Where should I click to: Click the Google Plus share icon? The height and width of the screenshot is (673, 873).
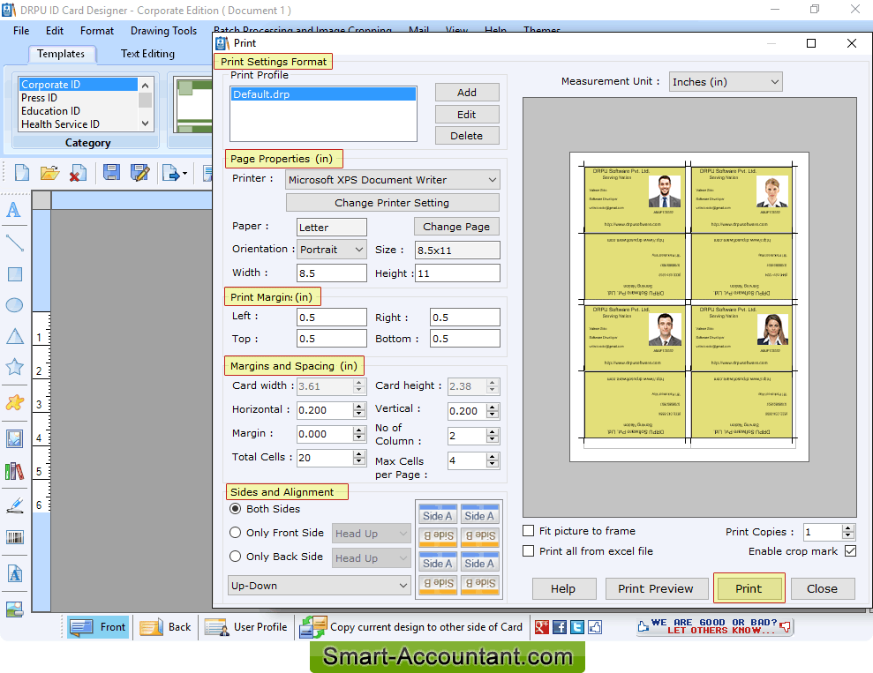pos(542,627)
